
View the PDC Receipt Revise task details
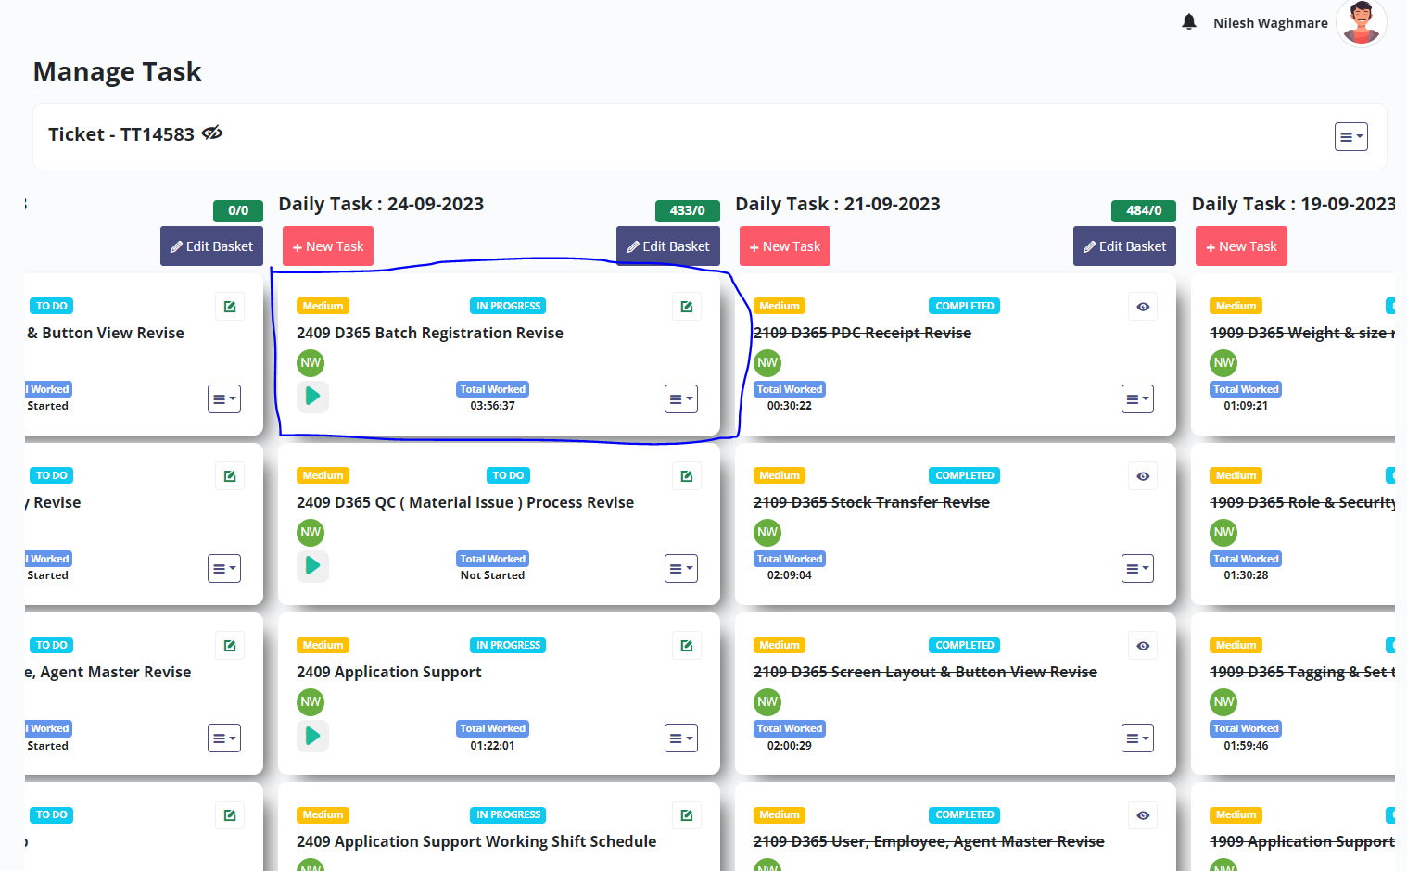pos(1143,307)
